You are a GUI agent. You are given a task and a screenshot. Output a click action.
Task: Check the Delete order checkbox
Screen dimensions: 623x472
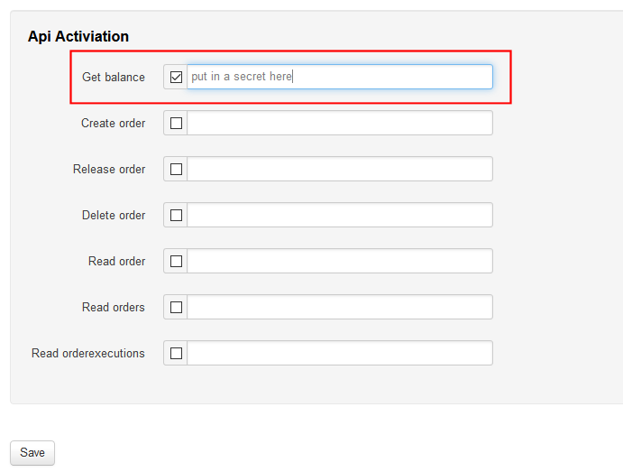176,216
